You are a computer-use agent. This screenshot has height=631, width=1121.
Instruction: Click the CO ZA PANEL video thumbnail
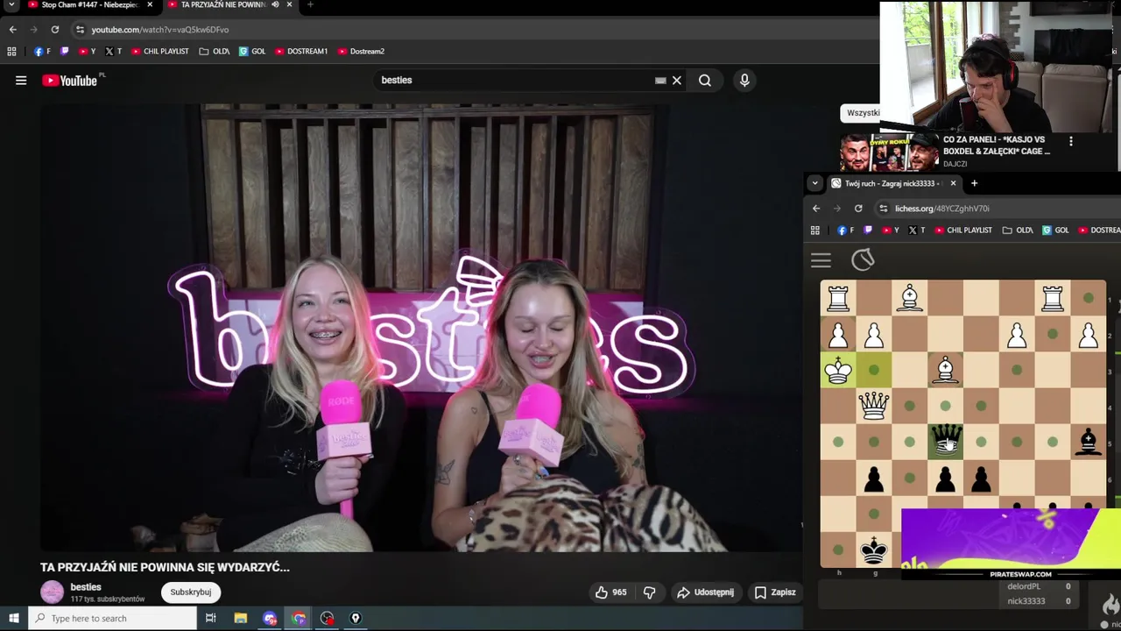tap(889, 152)
